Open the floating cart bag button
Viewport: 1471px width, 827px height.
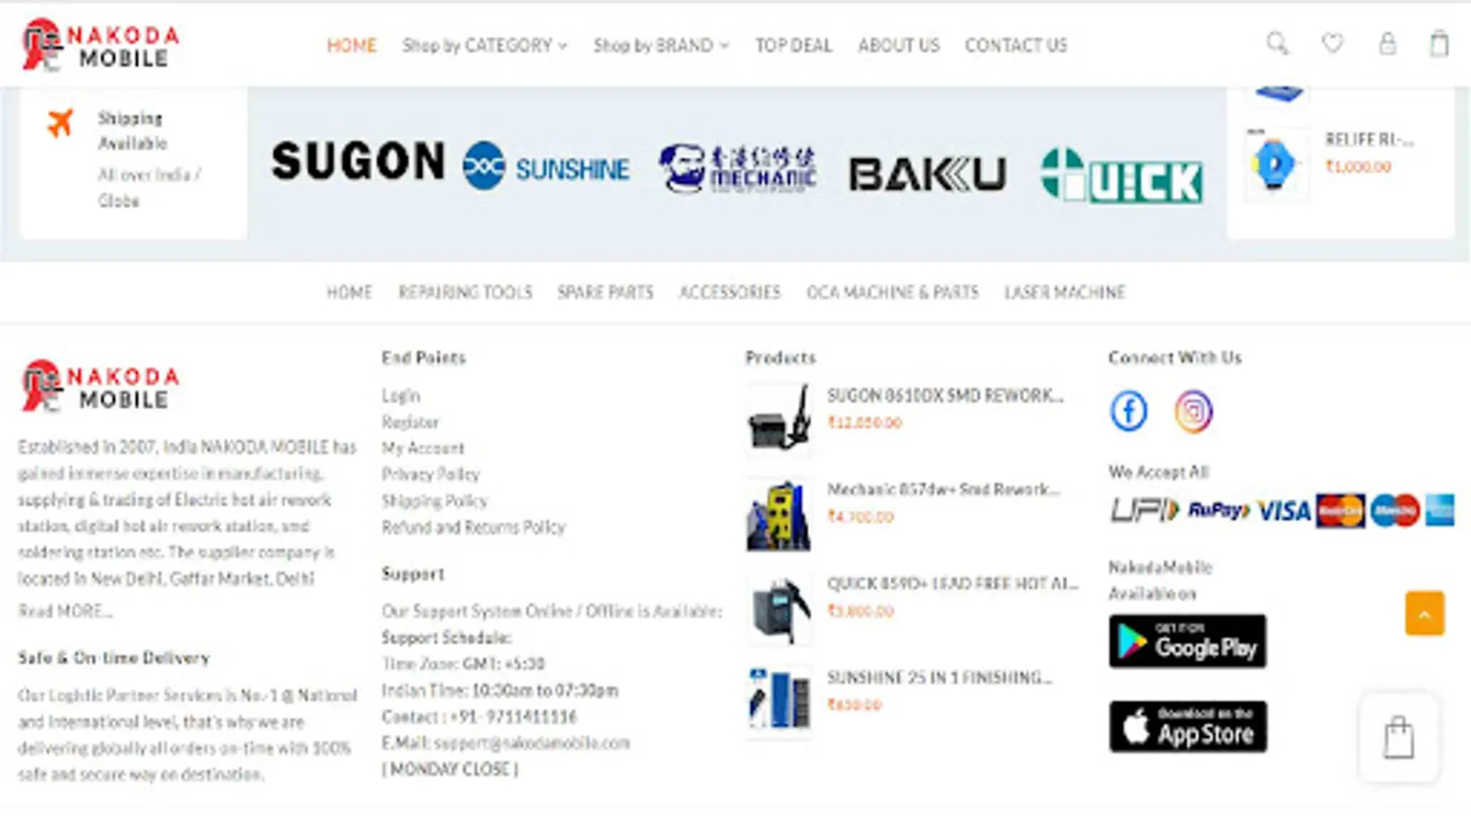coord(1398,737)
